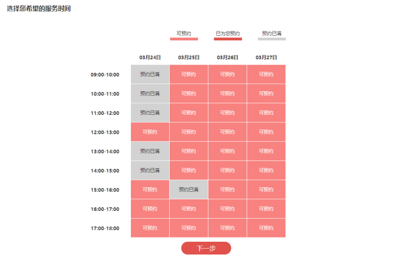Screen dimensions: 399x258
Task: Click the 下一步 button
Action: coord(206,249)
